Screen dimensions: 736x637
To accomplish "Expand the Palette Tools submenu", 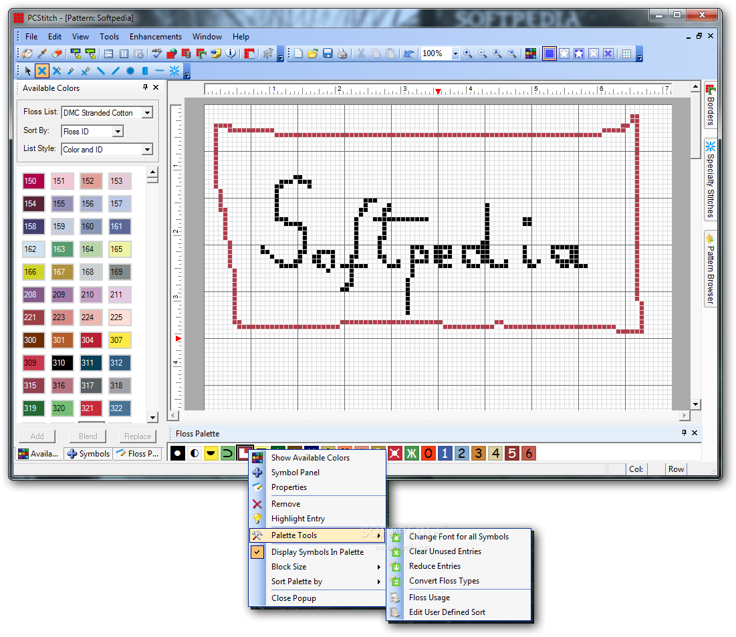I will pyautogui.click(x=318, y=535).
